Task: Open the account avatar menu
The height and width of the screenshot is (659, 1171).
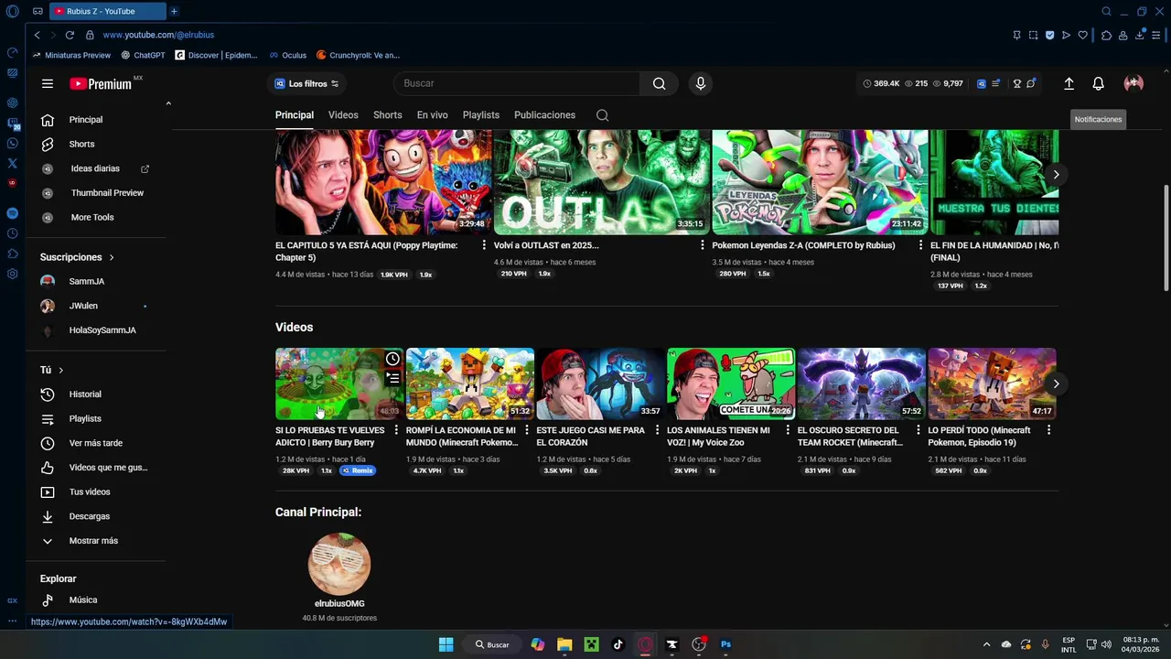Action: click(1133, 83)
